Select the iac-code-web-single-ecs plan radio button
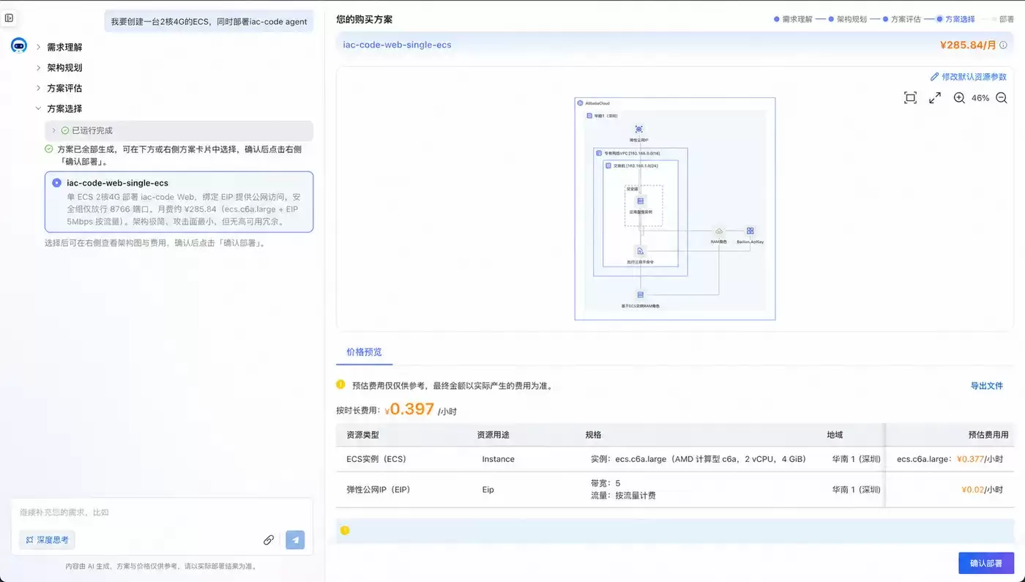Viewport: 1025px width, 582px height. coord(57,183)
